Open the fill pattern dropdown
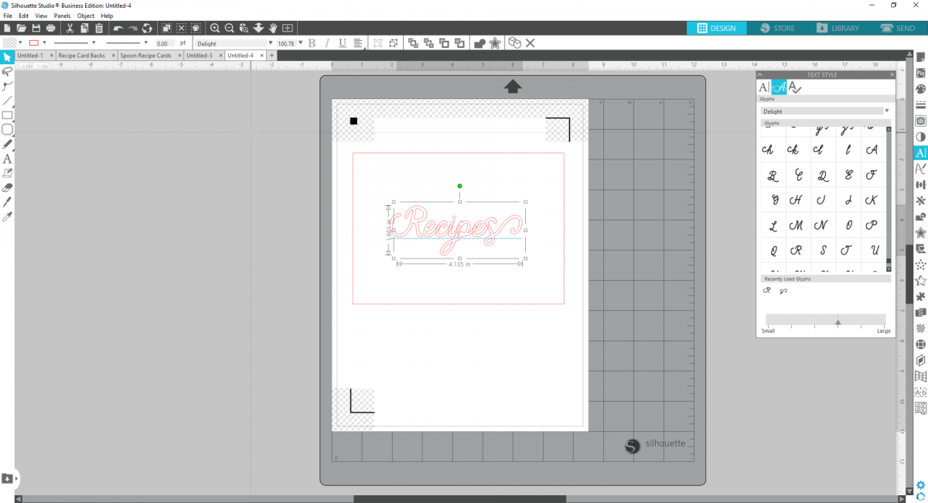Viewport: 928px width, 503px height. [x=19, y=43]
